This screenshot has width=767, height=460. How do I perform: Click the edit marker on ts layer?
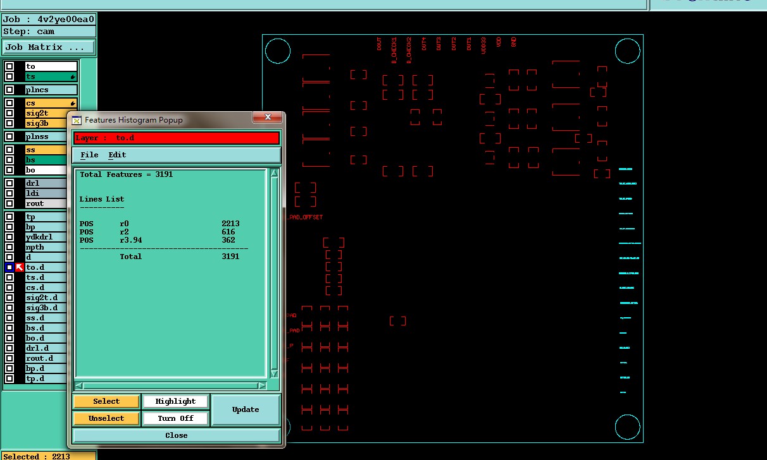[x=73, y=76]
